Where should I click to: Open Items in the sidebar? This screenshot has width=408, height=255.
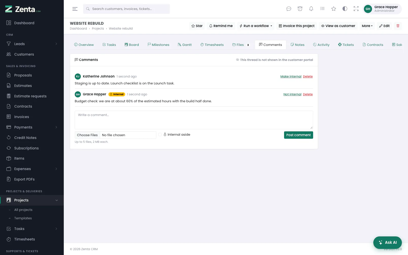32,158
